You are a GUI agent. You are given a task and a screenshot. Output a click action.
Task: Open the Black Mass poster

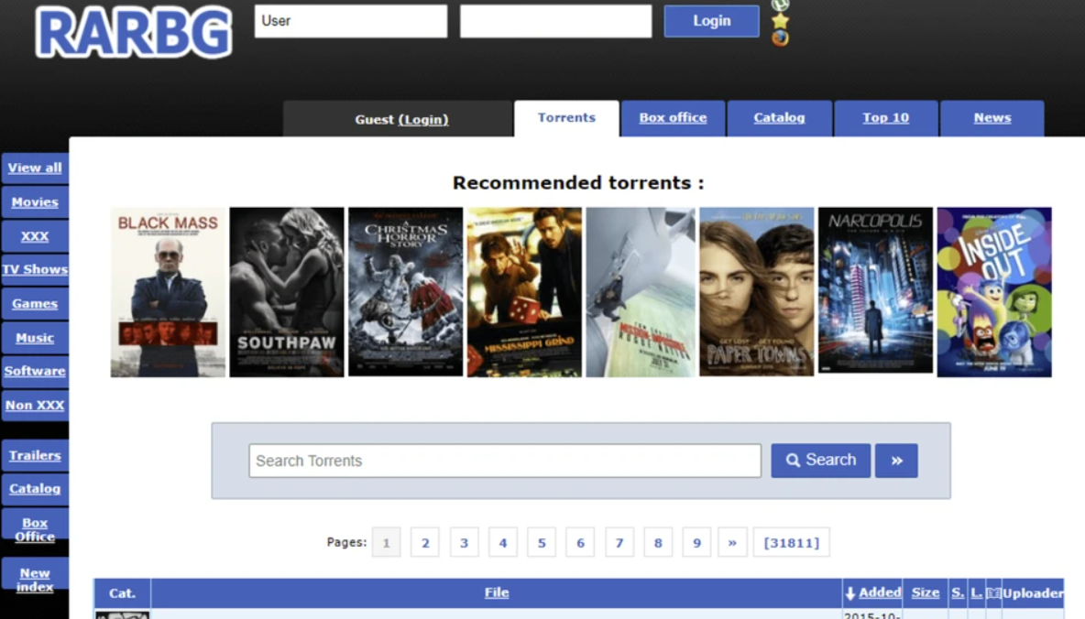click(x=168, y=292)
